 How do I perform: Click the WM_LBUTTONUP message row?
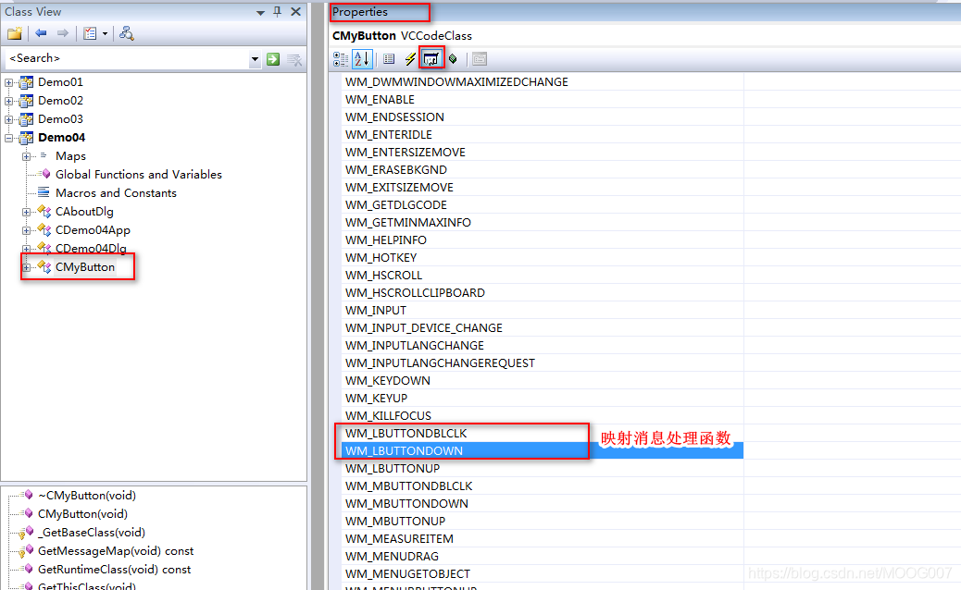click(543, 469)
